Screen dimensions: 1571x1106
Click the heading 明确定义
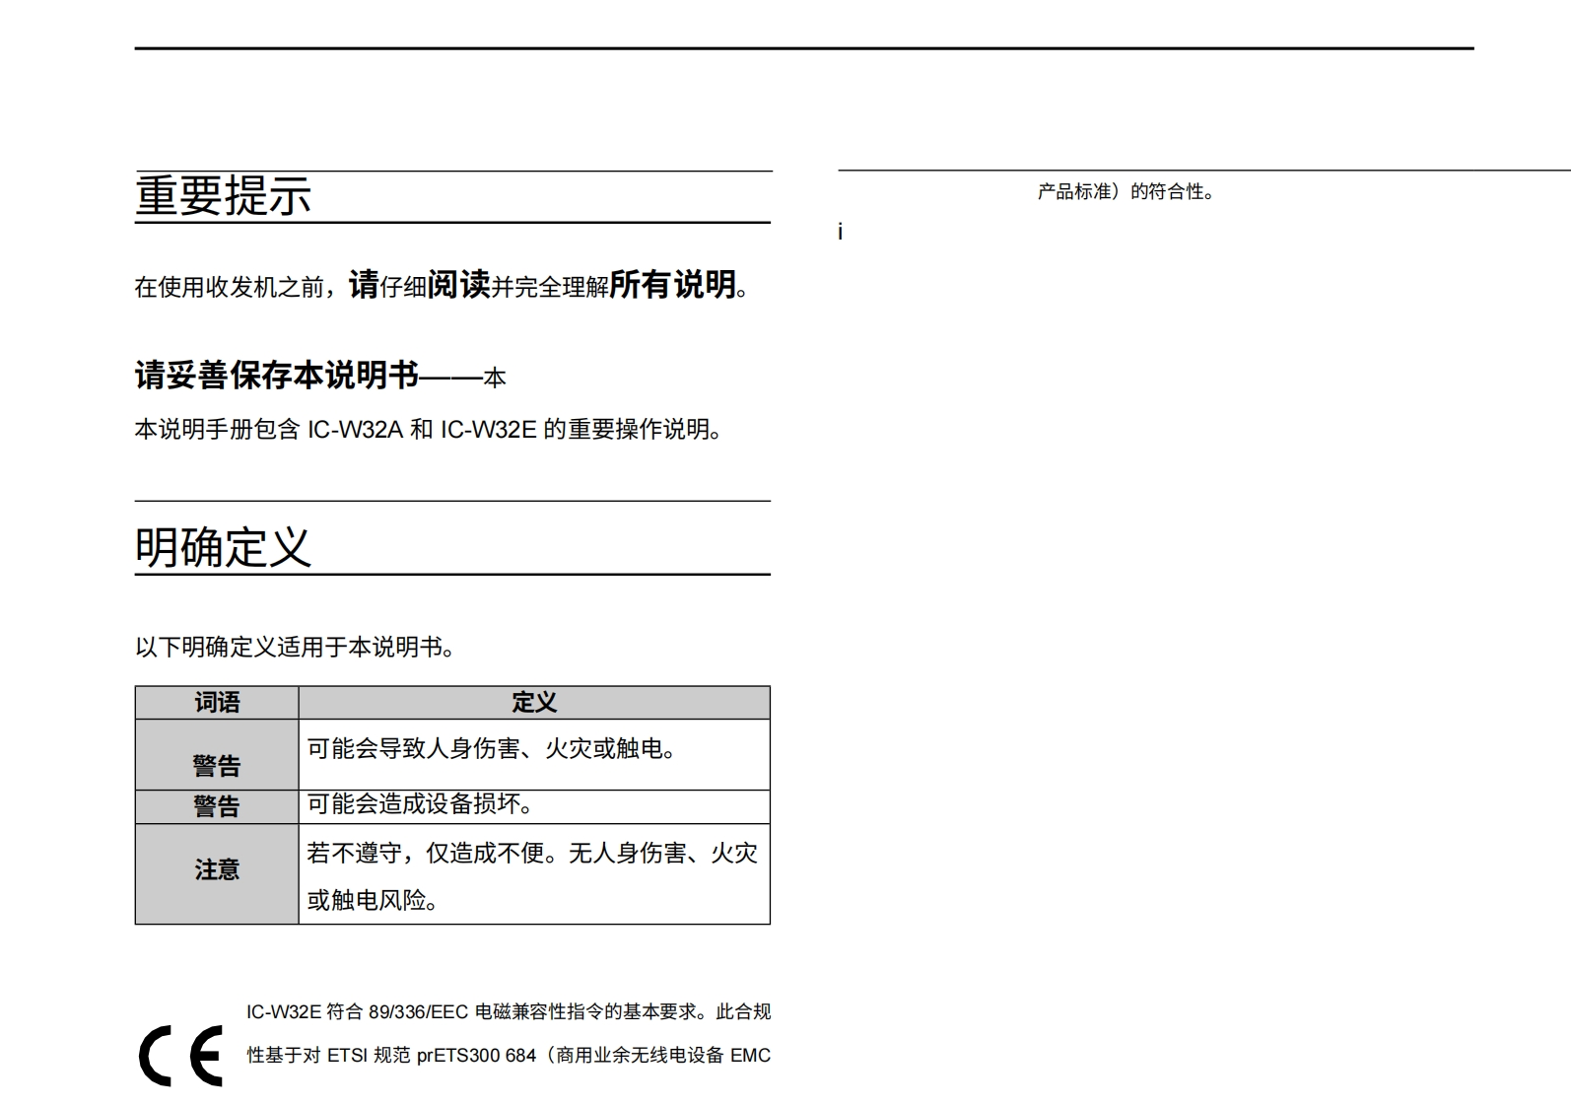click(x=223, y=547)
